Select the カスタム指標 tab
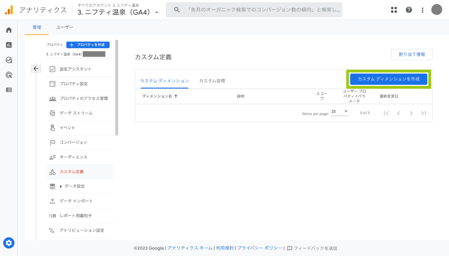 click(x=212, y=81)
